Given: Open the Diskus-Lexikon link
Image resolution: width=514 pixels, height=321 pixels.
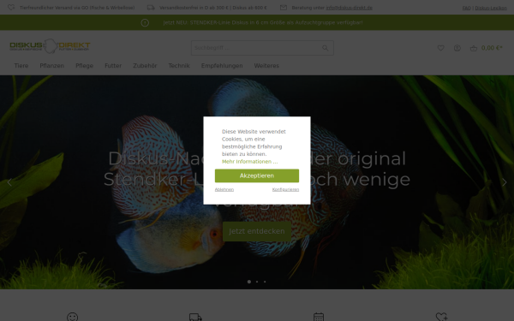Looking at the screenshot, I should click(491, 8).
